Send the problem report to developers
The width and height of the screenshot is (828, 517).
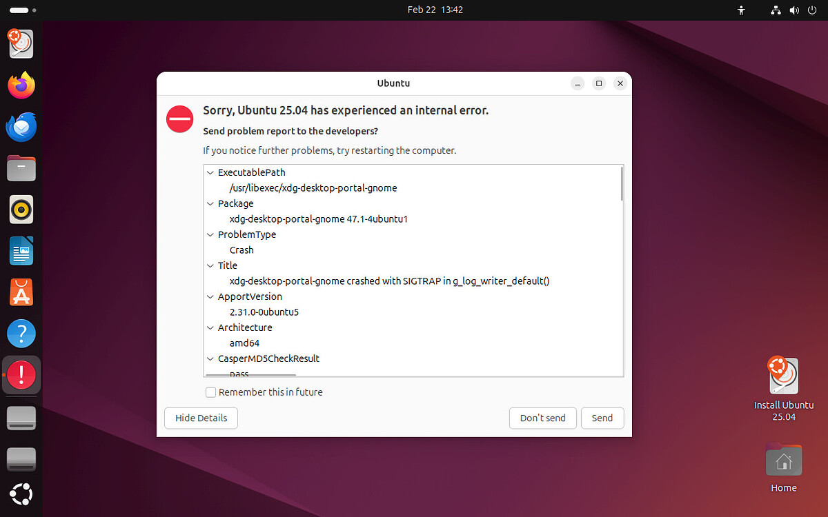pyautogui.click(x=602, y=418)
